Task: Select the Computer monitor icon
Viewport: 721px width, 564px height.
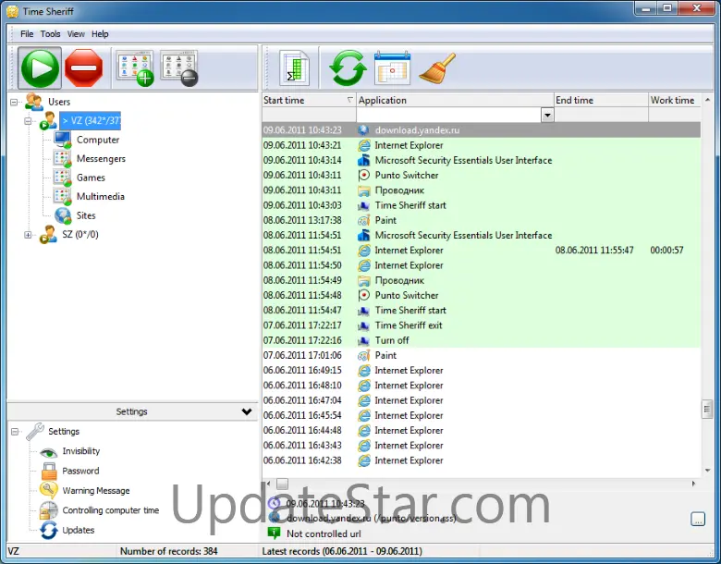Action: (63, 140)
